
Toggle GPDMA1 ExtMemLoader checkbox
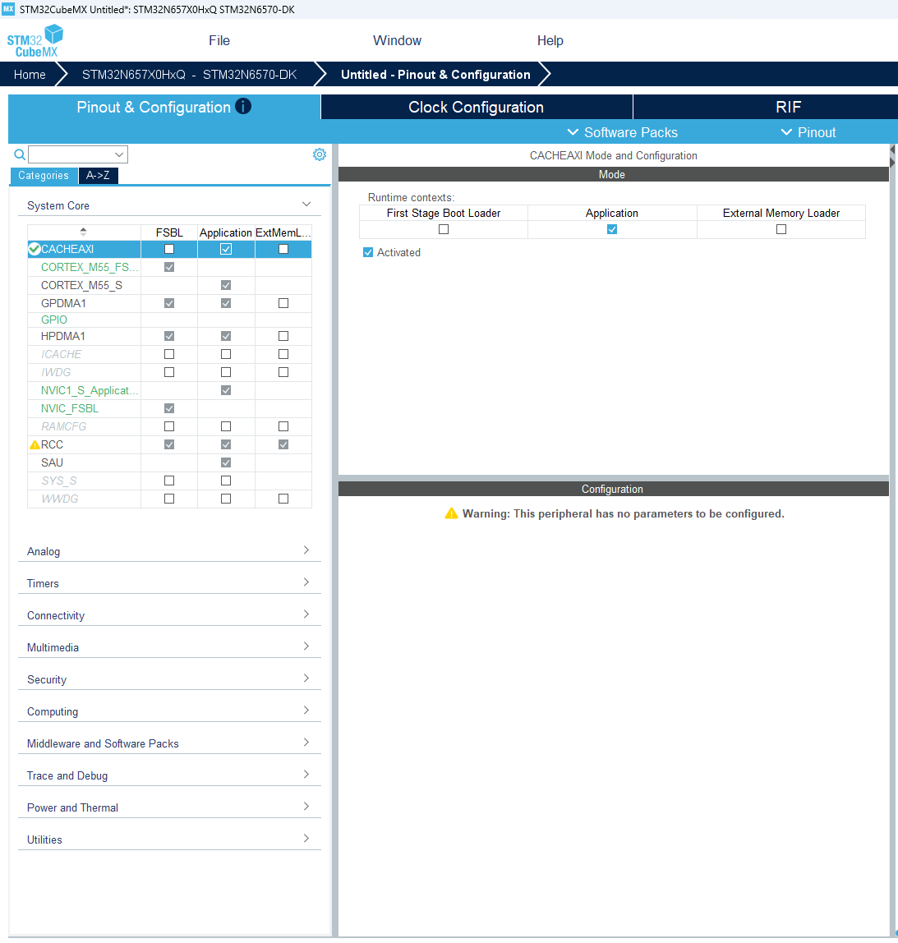coord(283,303)
